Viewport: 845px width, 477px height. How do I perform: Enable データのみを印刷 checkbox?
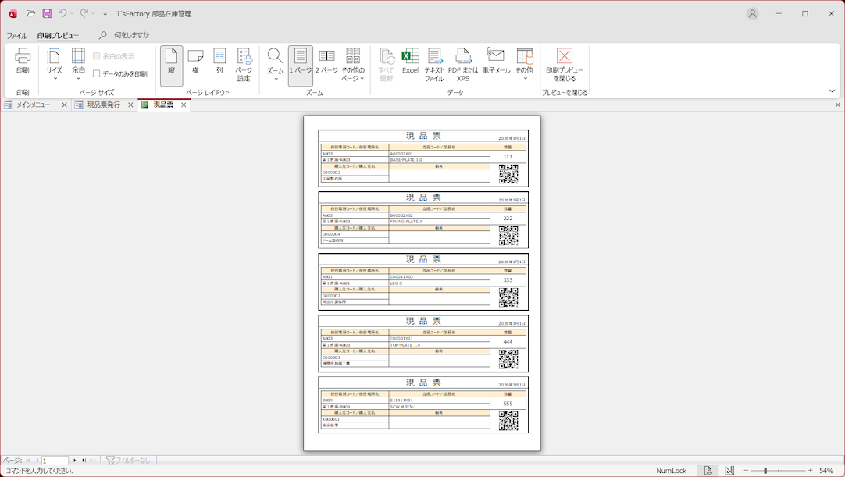click(x=97, y=74)
